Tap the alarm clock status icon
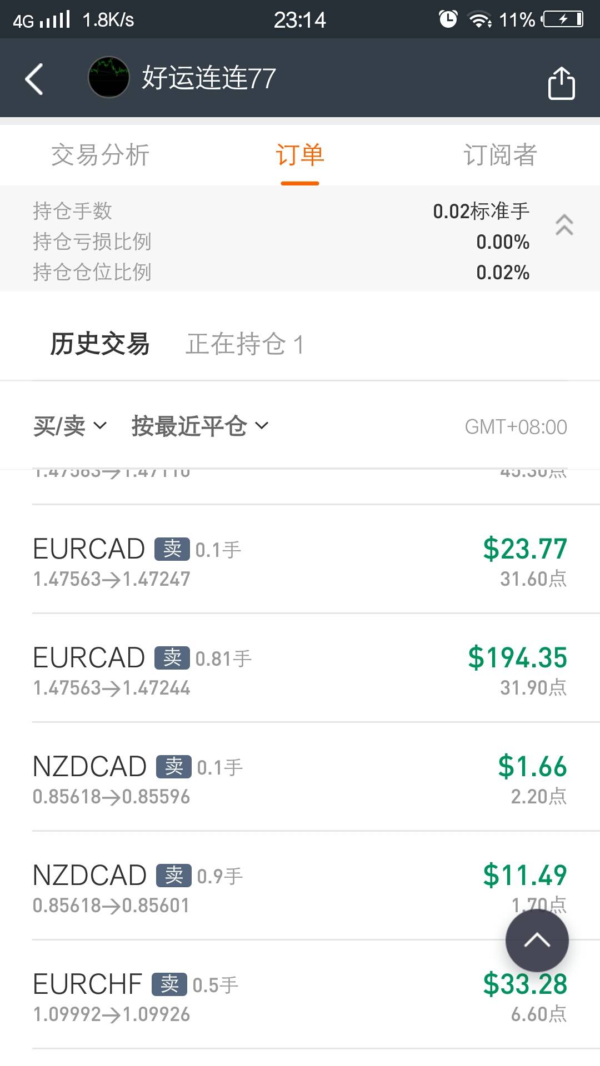600x1066 pixels. coord(448,19)
